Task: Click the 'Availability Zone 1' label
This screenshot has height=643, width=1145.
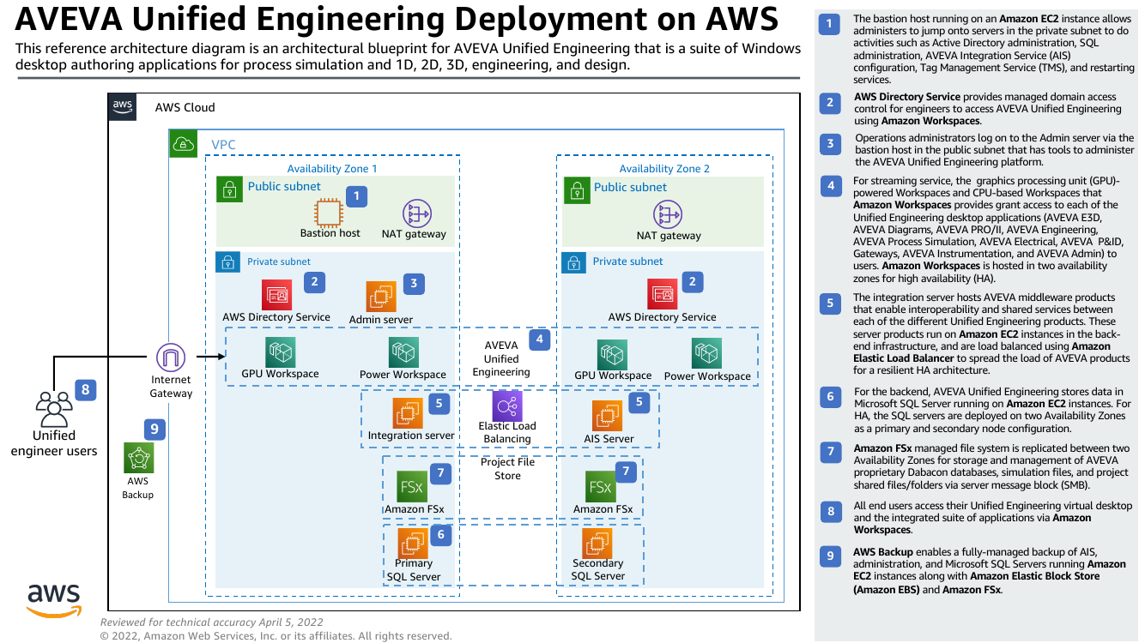Action: (x=332, y=169)
